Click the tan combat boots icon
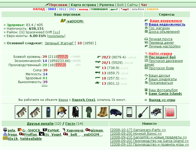Viewport: 196px width, 150px height. click(102, 112)
